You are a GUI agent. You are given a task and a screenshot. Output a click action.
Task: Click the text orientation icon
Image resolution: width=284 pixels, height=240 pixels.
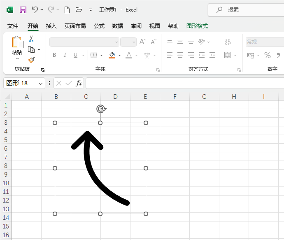pos(202,42)
